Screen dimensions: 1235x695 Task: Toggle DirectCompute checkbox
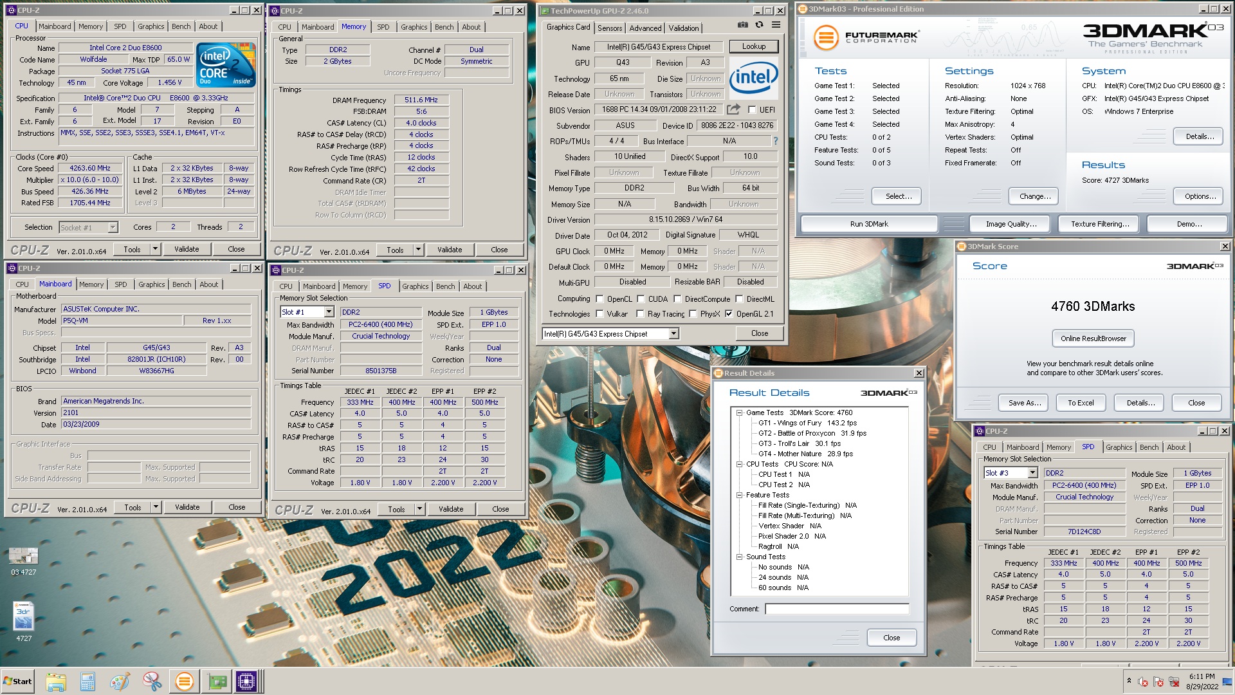pyautogui.click(x=677, y=299)
